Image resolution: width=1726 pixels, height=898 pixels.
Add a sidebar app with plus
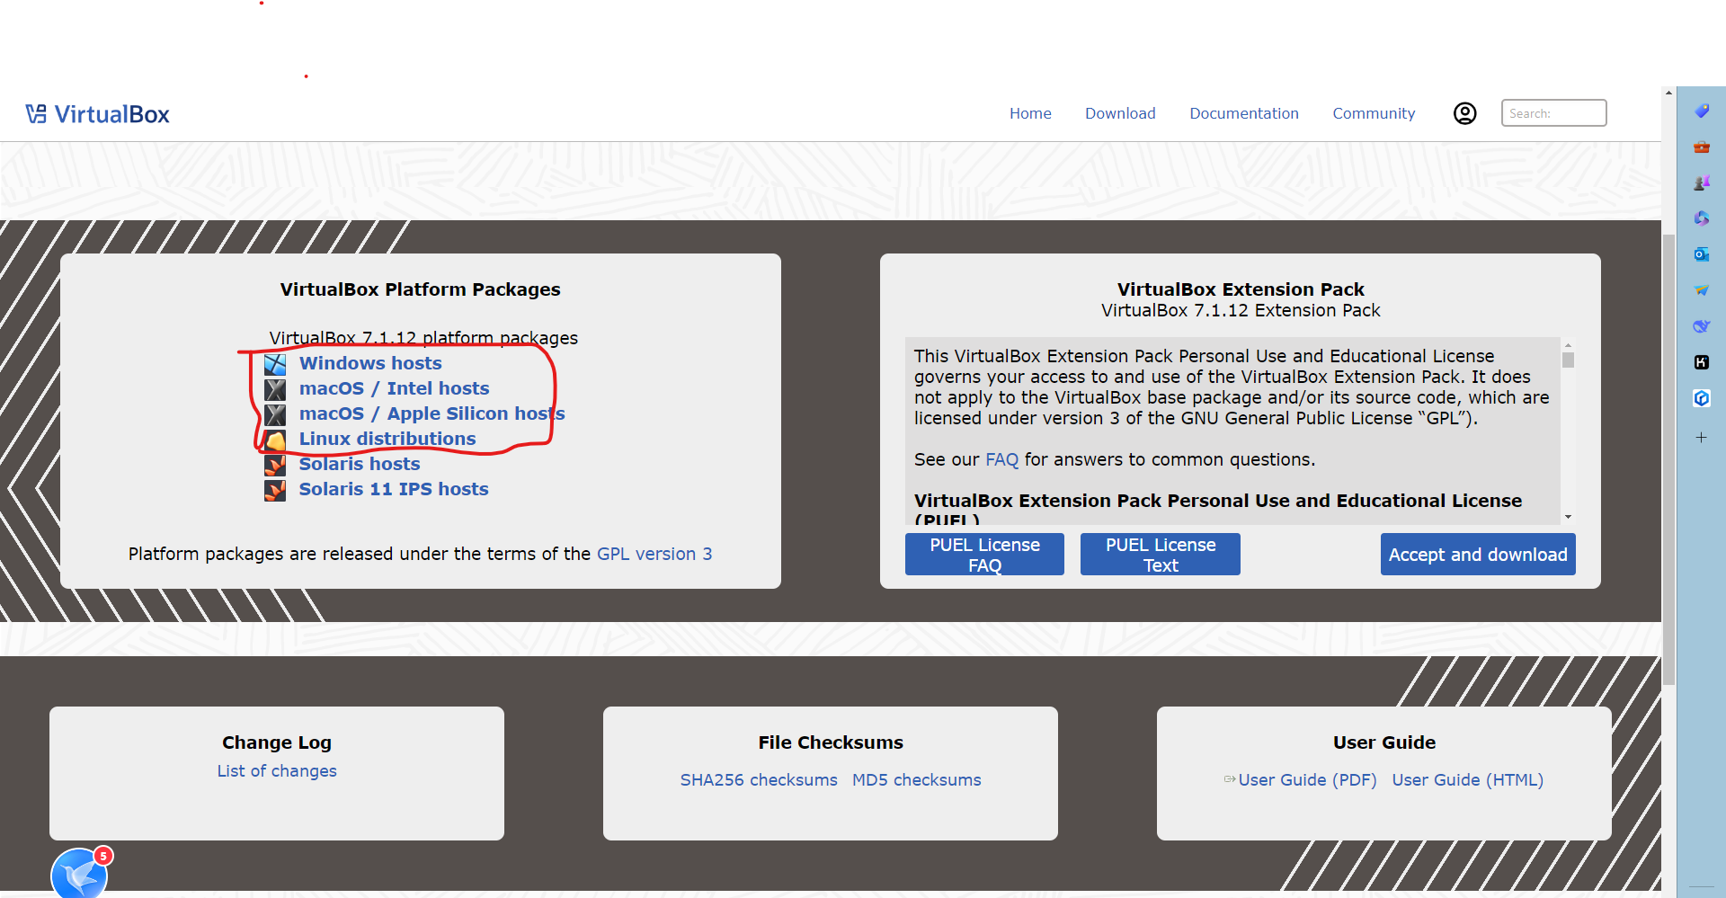(1701, 438)
